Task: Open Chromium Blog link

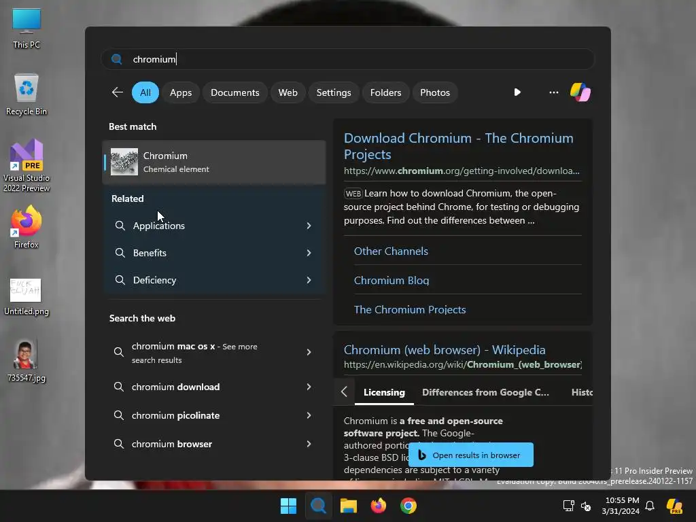Action: (391, 281)
